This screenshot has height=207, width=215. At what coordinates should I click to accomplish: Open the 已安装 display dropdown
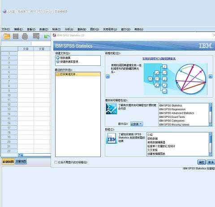point(137,124)
